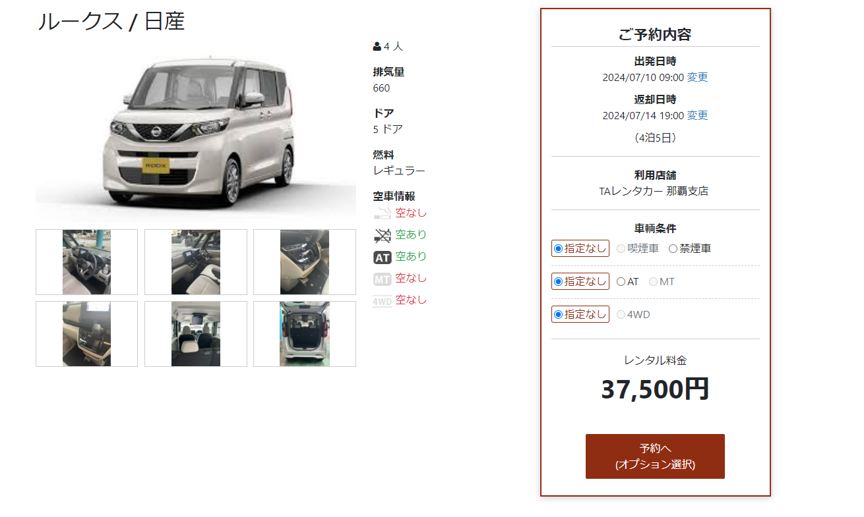Select the AT transmission radio option
This screenshot has height=517, width=864.
coord(621,282)
